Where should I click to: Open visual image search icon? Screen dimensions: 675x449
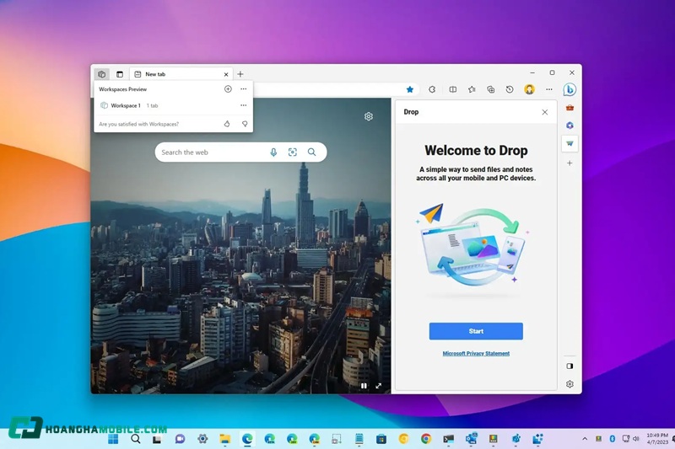(293, 152)
